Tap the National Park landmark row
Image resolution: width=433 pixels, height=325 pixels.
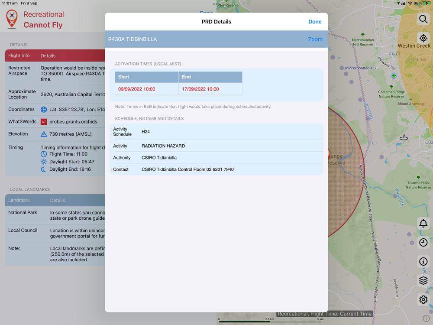55,215
